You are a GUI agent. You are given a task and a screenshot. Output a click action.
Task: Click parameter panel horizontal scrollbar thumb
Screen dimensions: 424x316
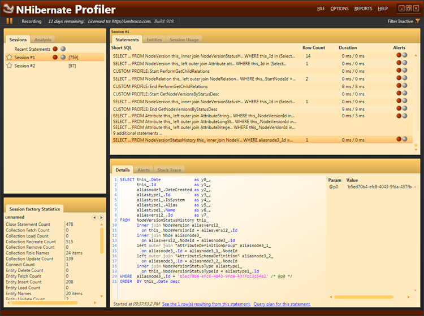(x=364, y=297)
